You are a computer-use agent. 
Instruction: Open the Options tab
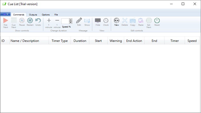[x=46, y=15]
